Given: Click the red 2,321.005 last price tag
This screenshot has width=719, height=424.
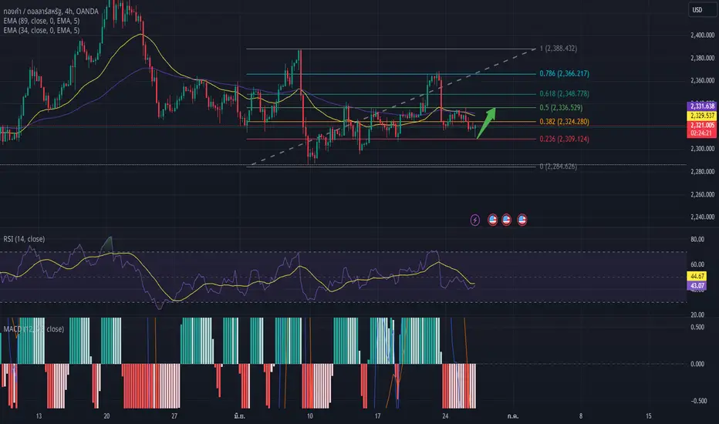Looking at the screenshot, I should (701, 125).
